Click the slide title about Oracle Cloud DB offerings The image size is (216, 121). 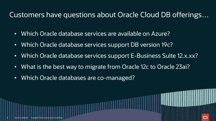click(x=109, y=15)
